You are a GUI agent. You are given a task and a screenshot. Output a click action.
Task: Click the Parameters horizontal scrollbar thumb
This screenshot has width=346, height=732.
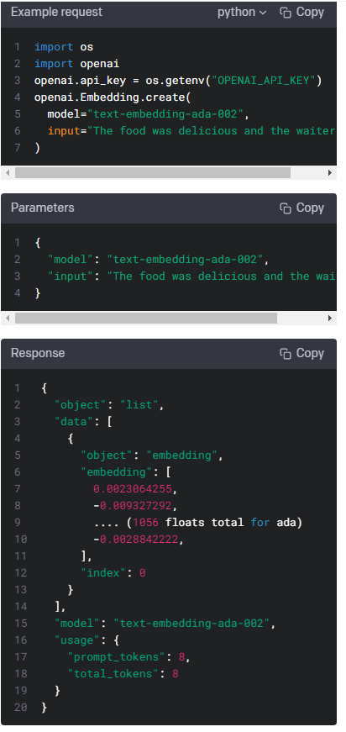click(x=146, y=319)
